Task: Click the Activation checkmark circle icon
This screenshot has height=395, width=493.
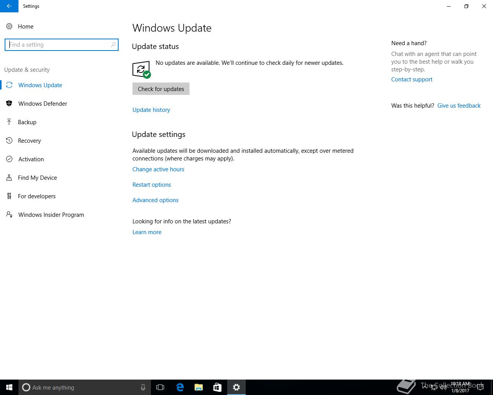Action: [9, 159]
